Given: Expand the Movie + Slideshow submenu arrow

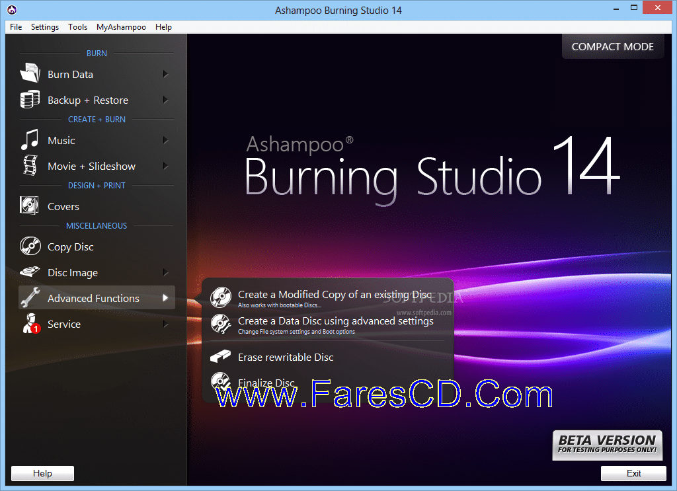Looking at the screenshot, I should [x=165, y=166].
